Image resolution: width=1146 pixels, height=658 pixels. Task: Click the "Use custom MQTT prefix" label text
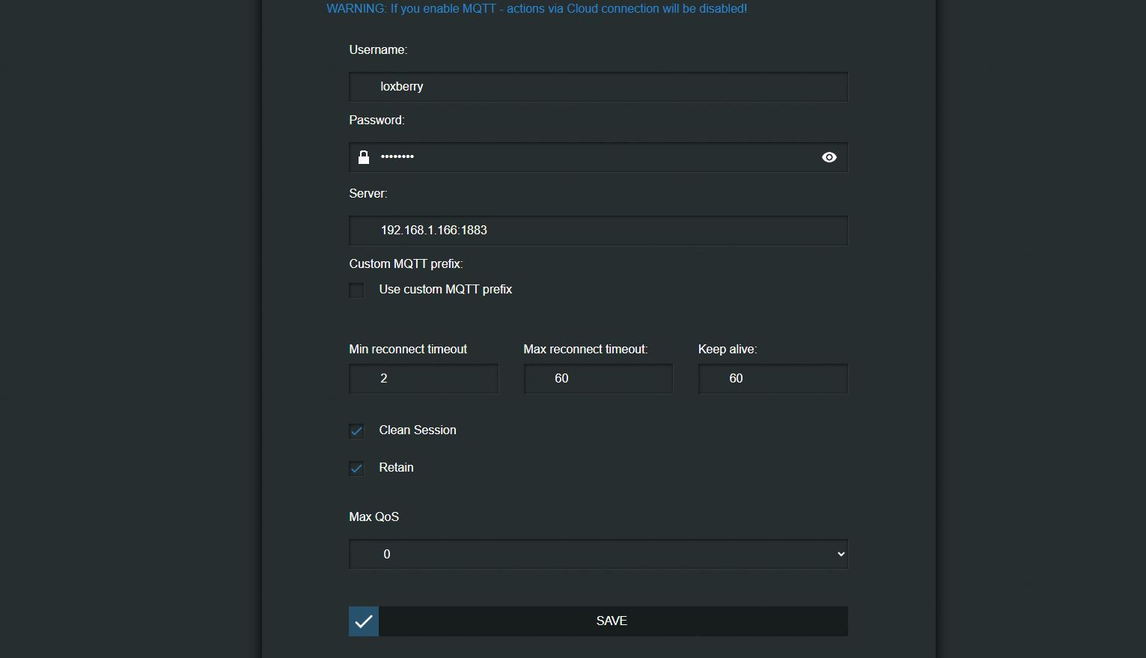pos(445,290)
